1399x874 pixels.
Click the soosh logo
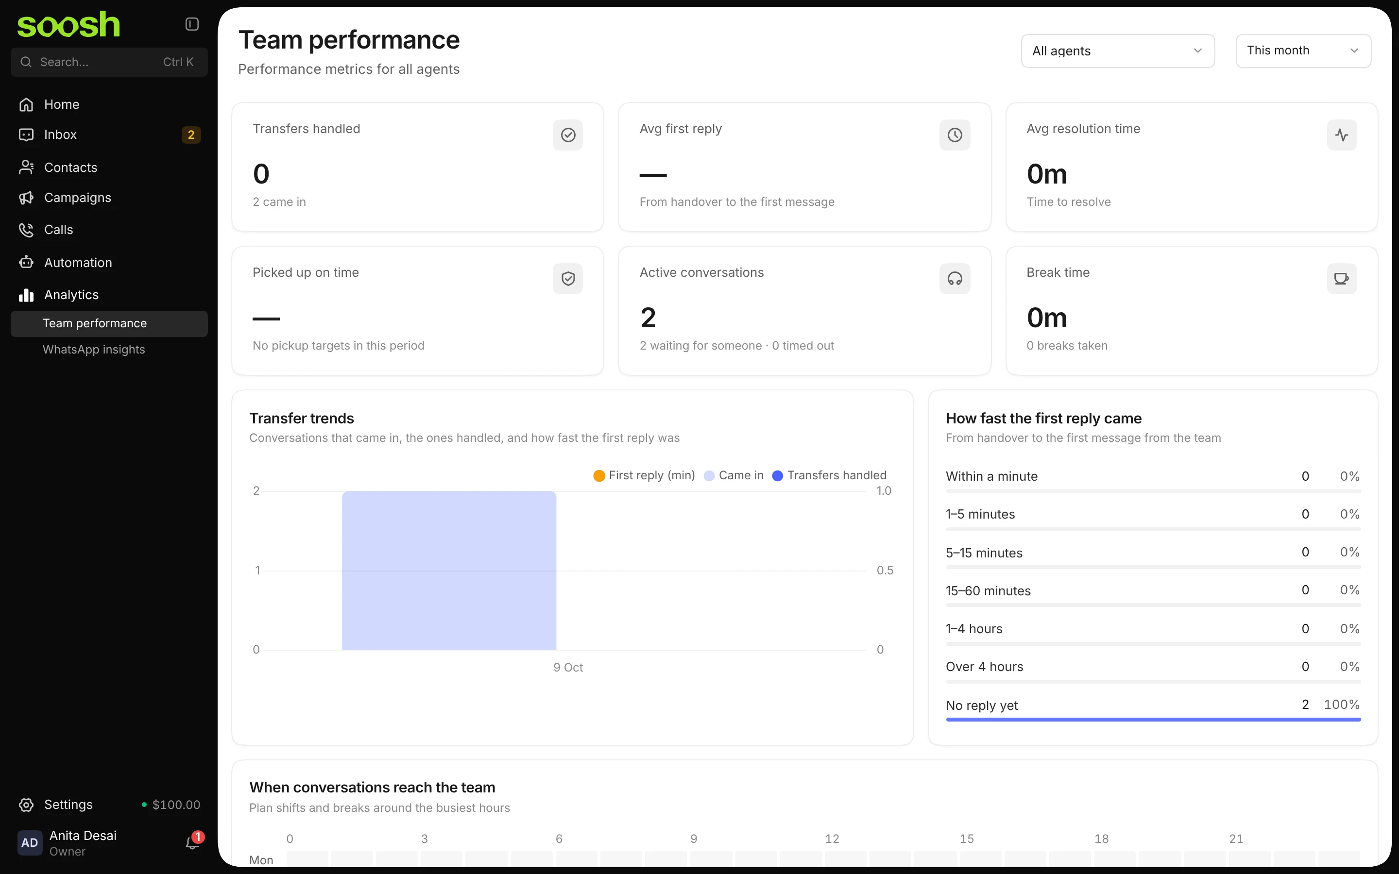click(68, 24)
